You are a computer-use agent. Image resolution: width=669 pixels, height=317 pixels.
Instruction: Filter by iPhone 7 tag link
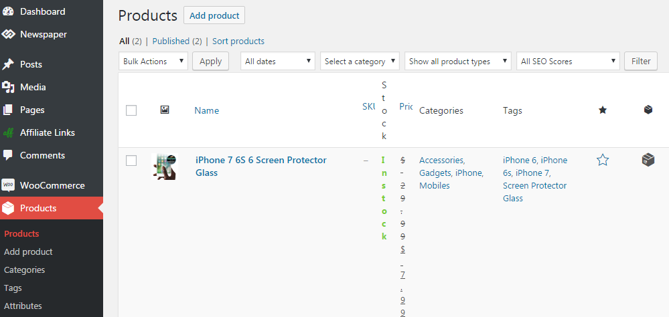533,173
